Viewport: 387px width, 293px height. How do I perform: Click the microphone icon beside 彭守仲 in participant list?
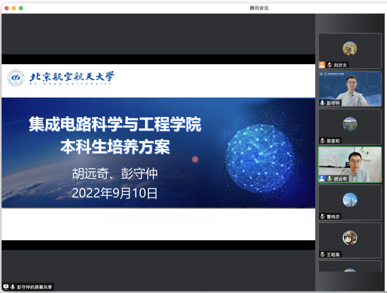322,103
